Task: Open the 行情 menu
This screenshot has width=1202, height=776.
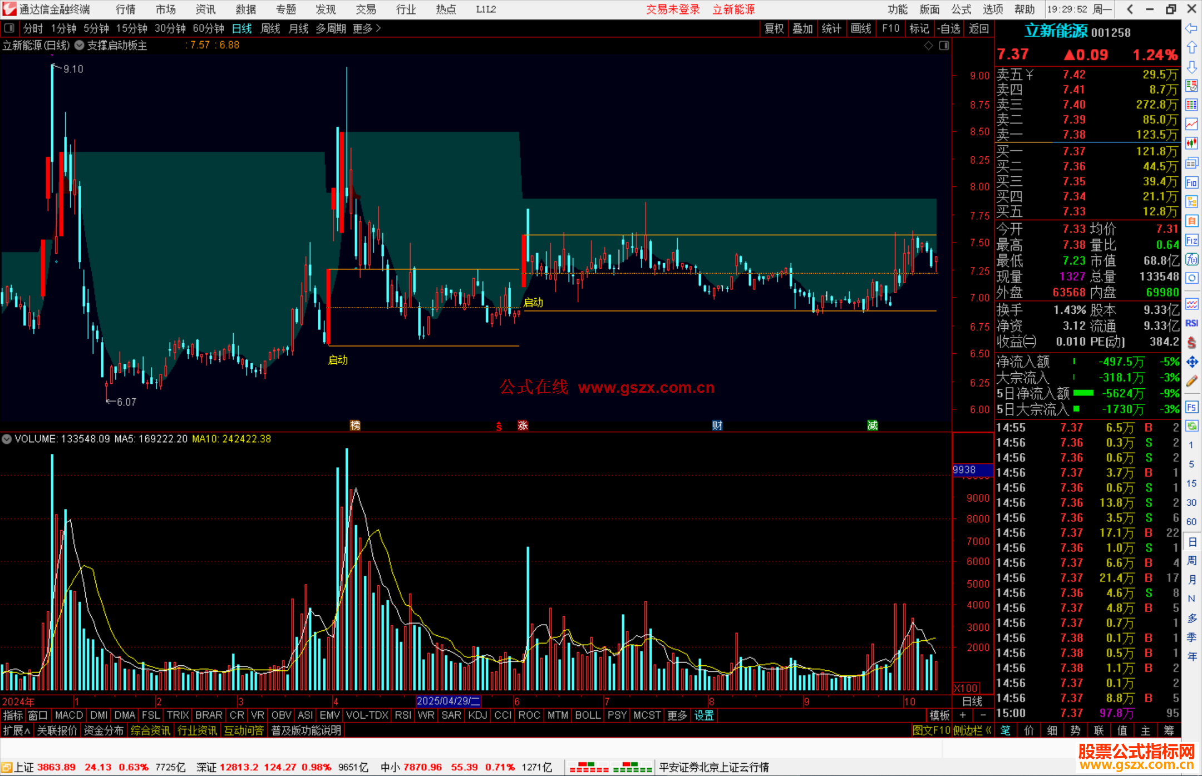Action: pyautogui.click(x=125, y=9)
